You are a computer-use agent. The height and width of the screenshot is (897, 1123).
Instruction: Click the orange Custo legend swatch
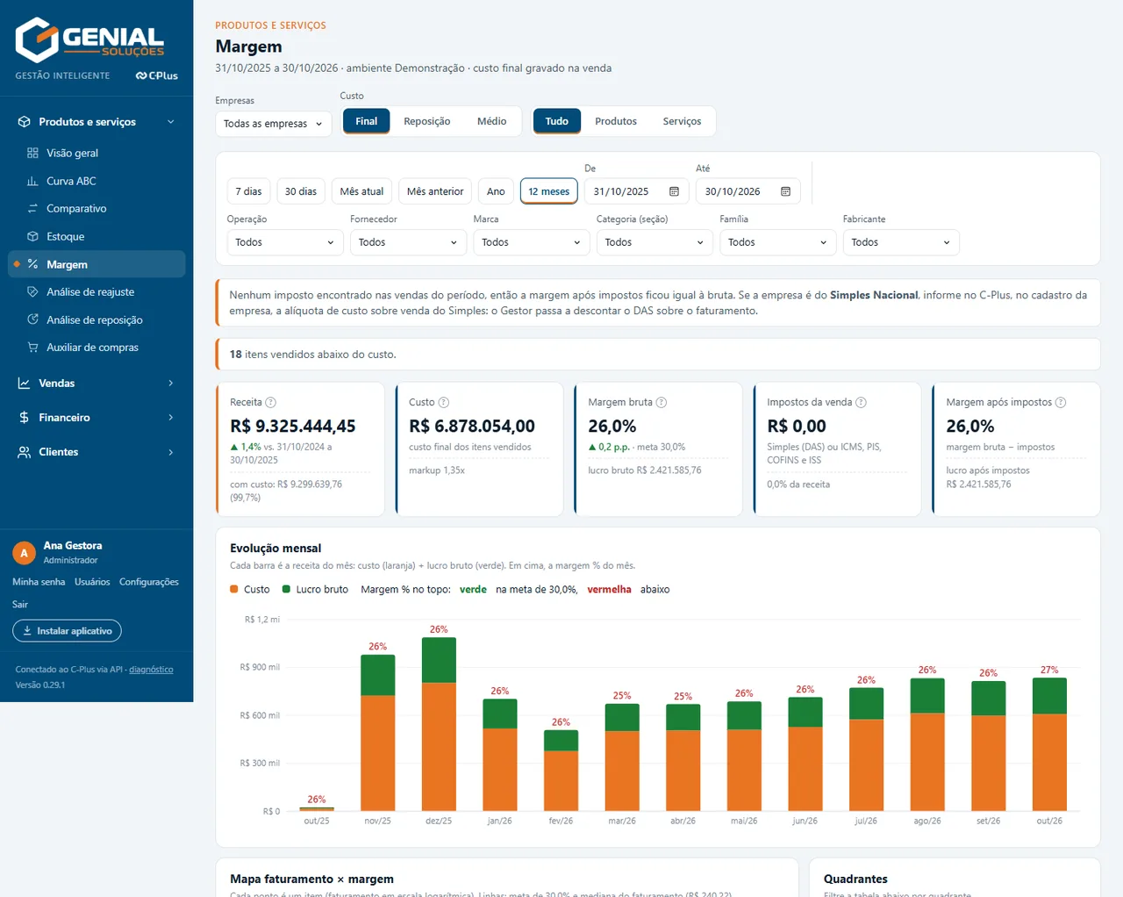[x=234, y=589]
